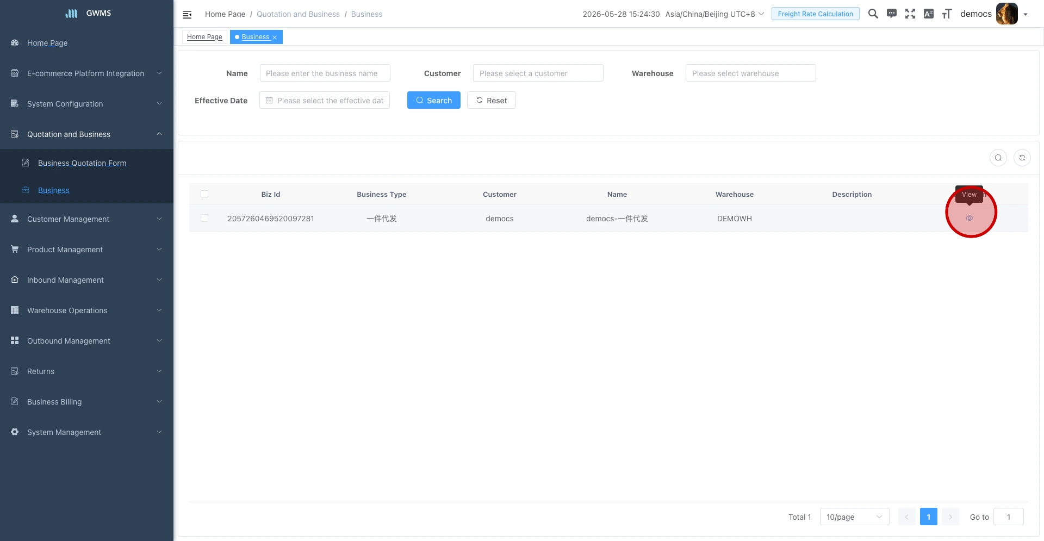Click the Business Quotation Form edit icon
This screenshot has width=1044, height=541.
26,163
